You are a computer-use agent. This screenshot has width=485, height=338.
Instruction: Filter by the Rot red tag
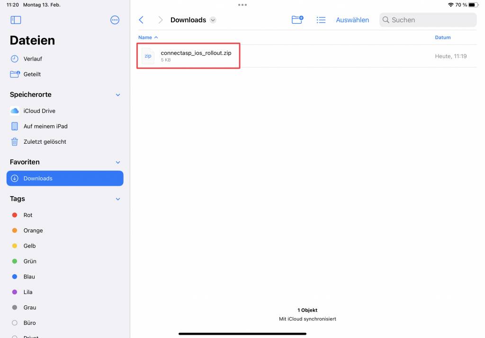coord(27,215)
